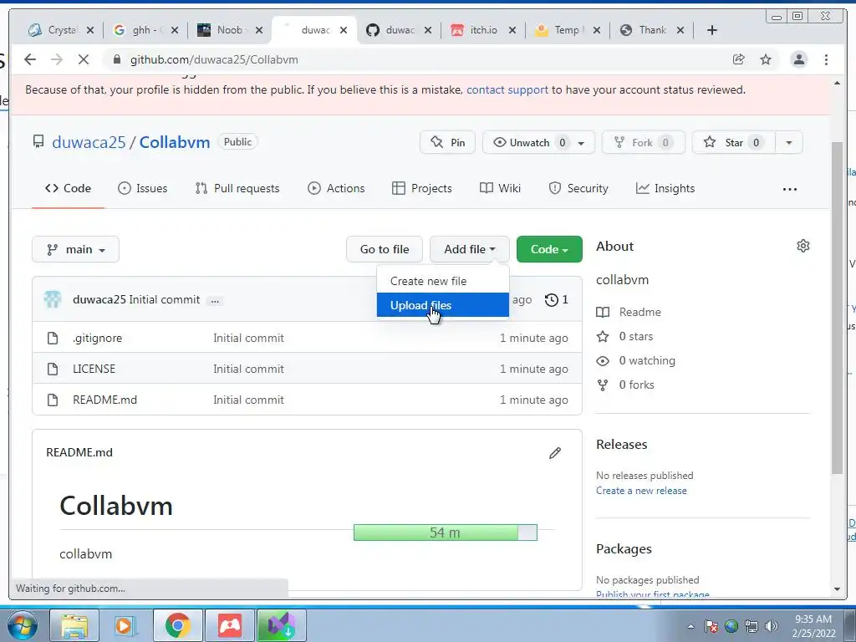Image resolution: width=856 pixels, height=642 pixels.
Task: Open the Add file dropdown
Action: 470,249
